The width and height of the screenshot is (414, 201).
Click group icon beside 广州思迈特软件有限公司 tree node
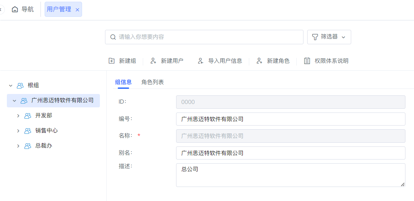pyautogui.click(x=24, y=100)
